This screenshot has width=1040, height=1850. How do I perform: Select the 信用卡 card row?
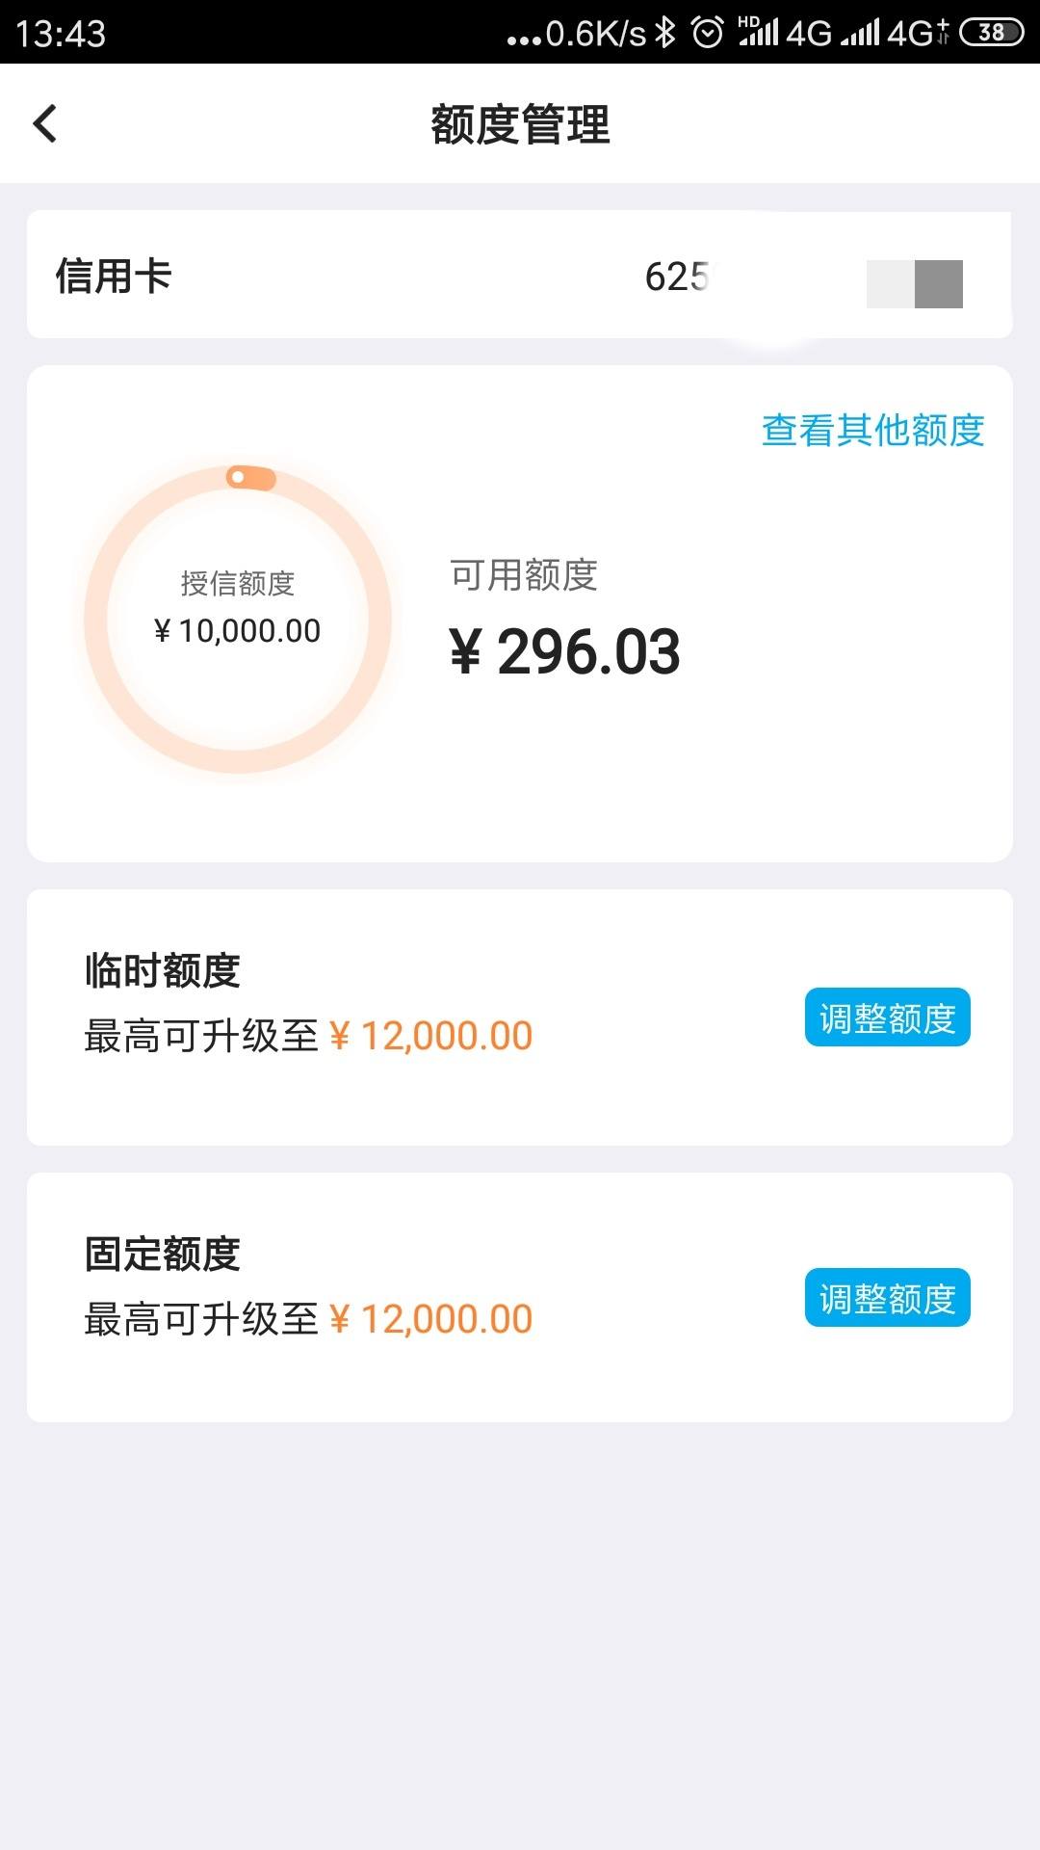520,275
